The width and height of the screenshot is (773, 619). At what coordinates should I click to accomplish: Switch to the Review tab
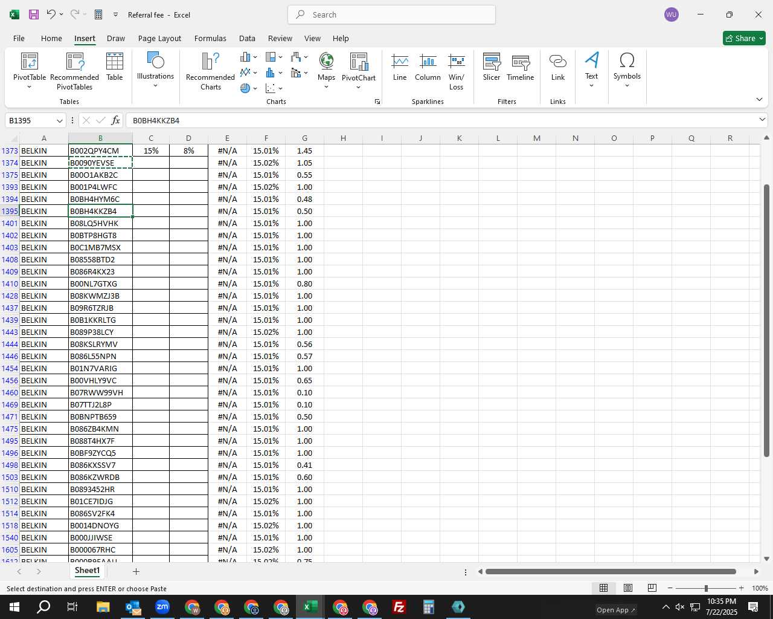(280, 38)
